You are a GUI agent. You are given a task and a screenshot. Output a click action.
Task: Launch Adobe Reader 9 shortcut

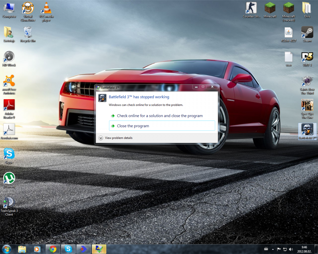coord(9,109)
